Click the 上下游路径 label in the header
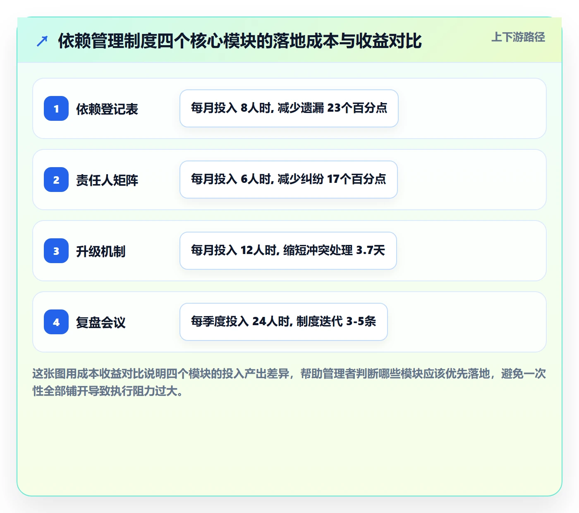 point(518,37)
